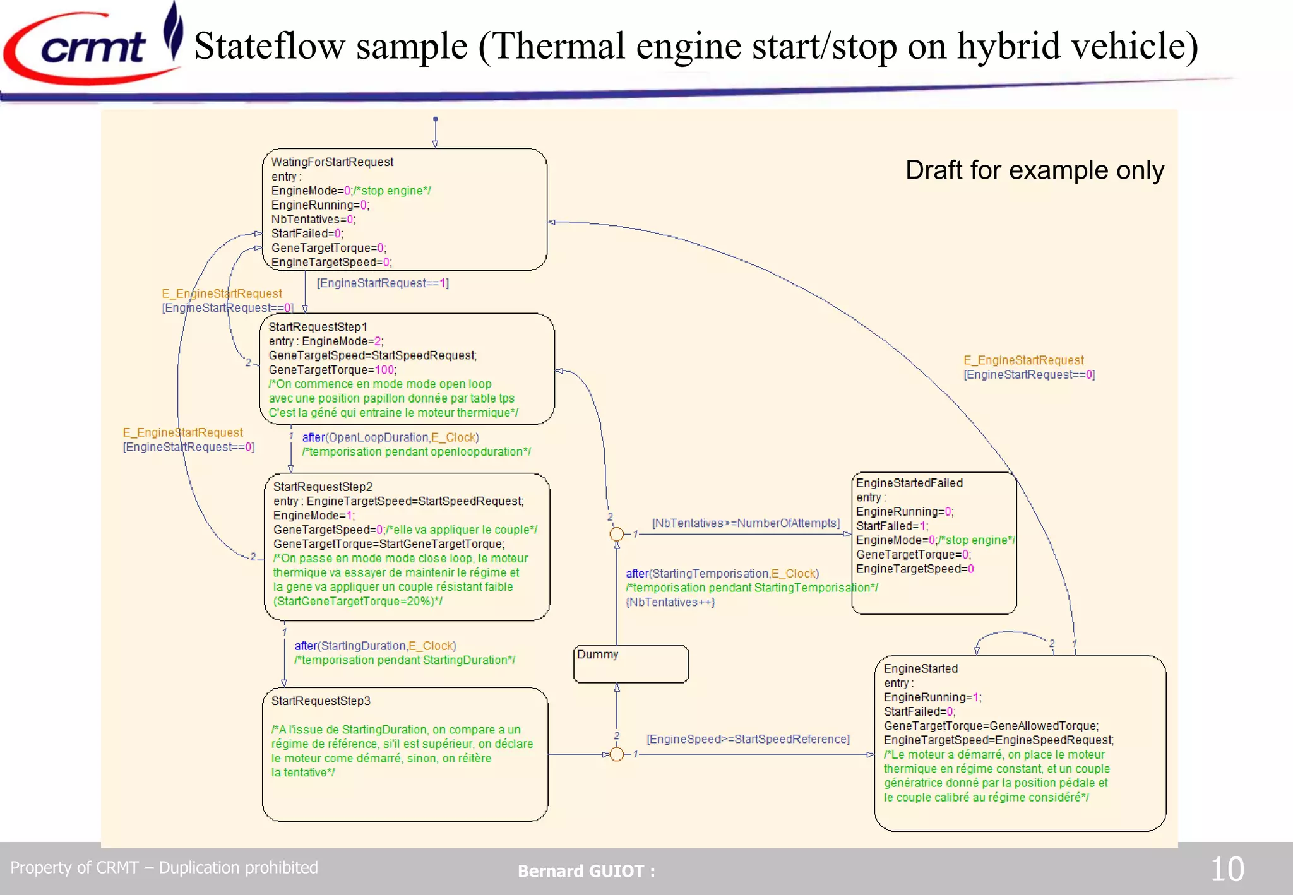The image size is (1293, 895).
Task: Click the Draft for example only text
Action: [x=1035, y=170]
